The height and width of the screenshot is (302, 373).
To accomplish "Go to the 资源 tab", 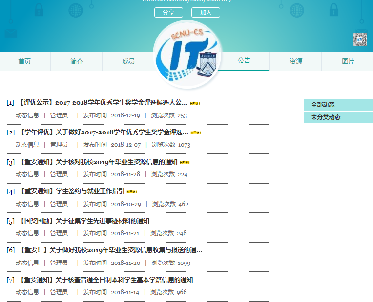I will [296, 61].
